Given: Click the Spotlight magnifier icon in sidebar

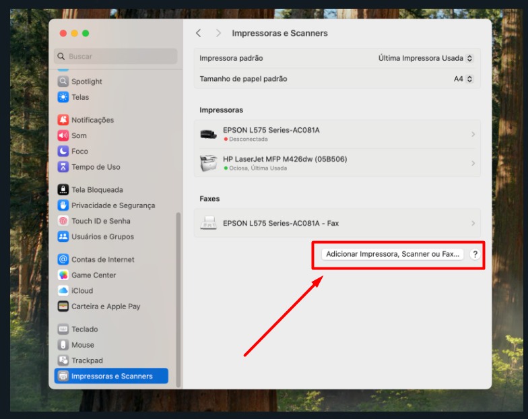Looking at the screenshot, I should click(63, 82).
